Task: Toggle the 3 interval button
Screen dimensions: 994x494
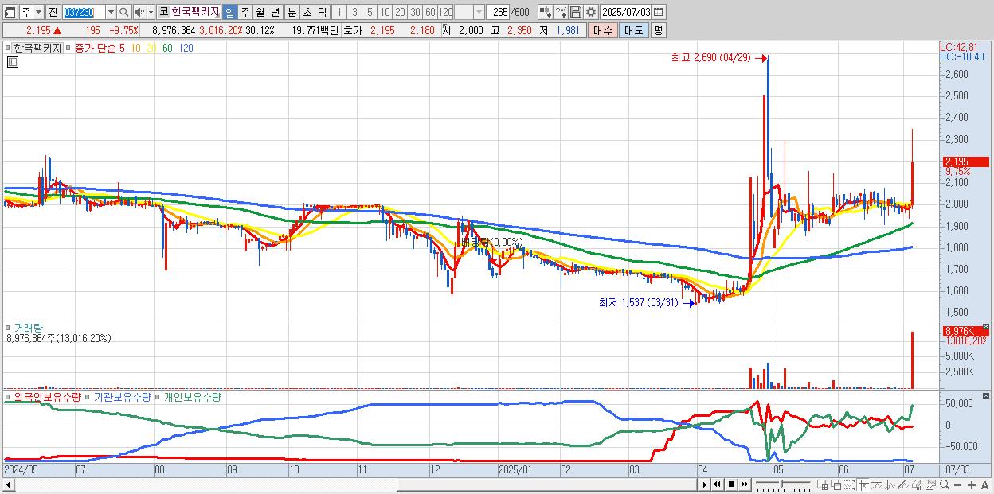Action: [354, 12]
